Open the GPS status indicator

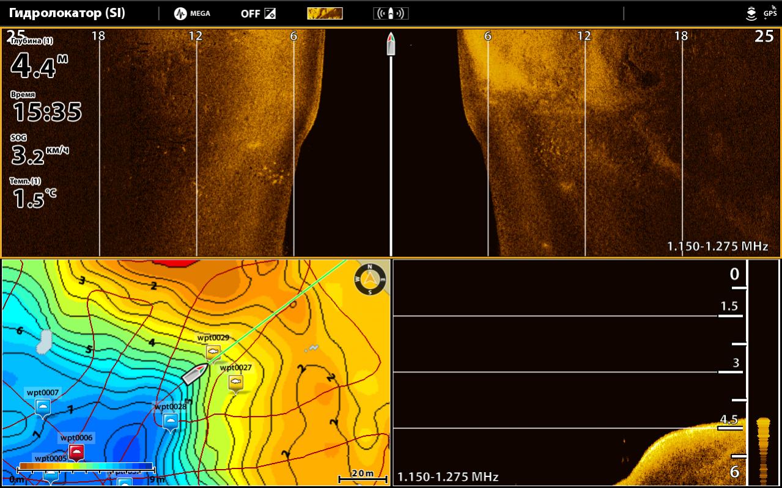pos(769,13)
